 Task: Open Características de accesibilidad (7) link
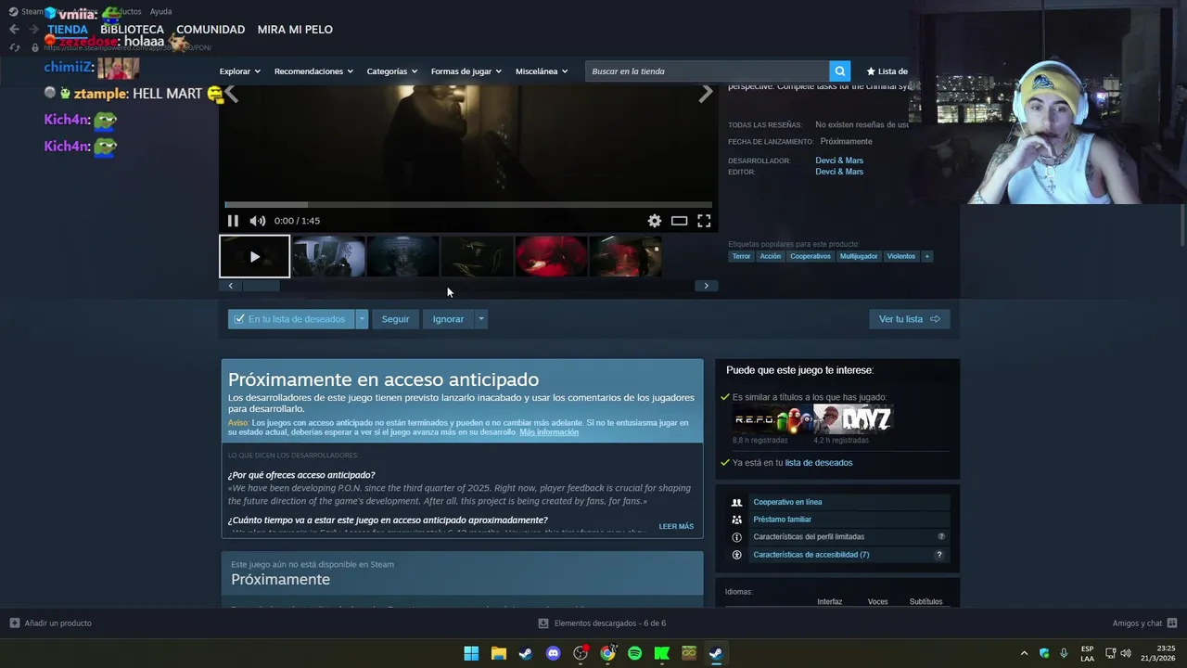click(x=811, y=555)
